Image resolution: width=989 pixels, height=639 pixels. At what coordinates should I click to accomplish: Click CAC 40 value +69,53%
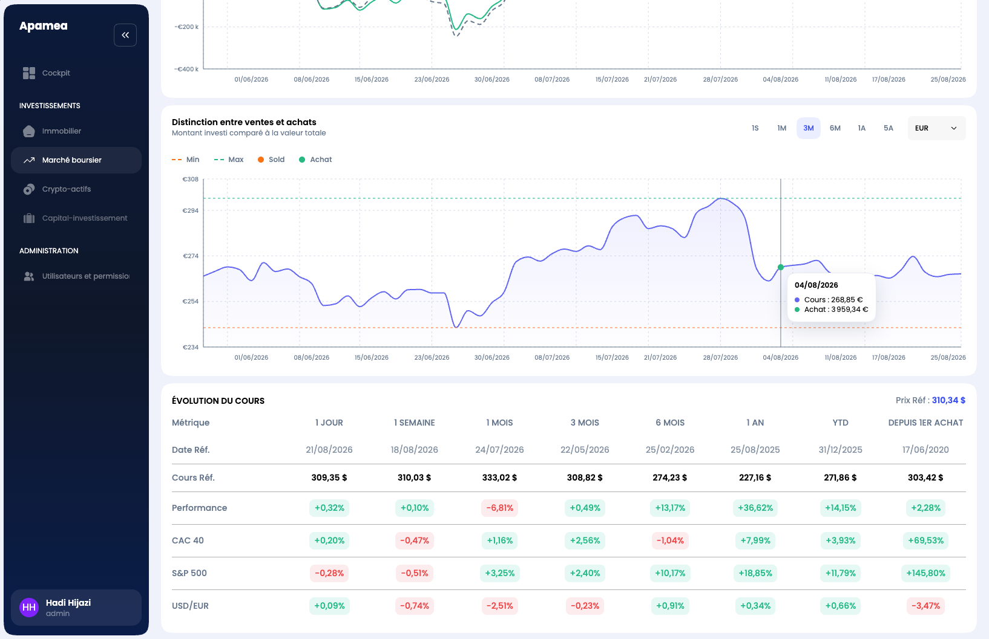click(925, 540)
